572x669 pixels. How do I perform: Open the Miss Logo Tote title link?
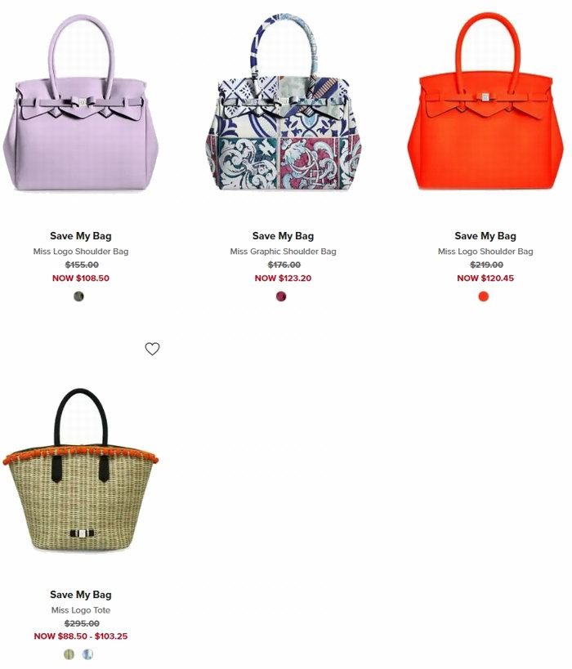pyautogui.click(x=81, y=610)
